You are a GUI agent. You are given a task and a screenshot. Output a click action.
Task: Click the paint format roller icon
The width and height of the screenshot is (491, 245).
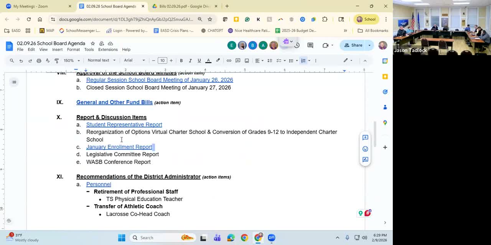(x=56, y=60)
